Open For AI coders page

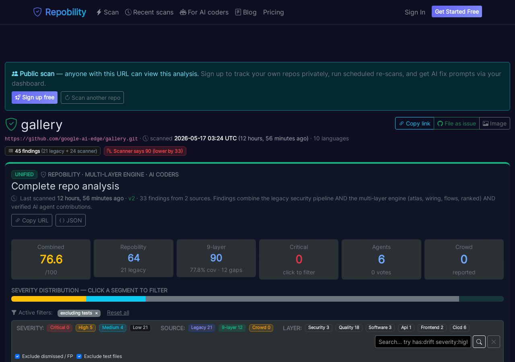204,12
